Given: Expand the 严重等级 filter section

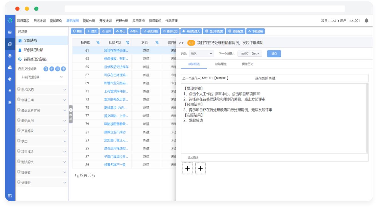Looking at the screenshot, I should tap(42, 131).
